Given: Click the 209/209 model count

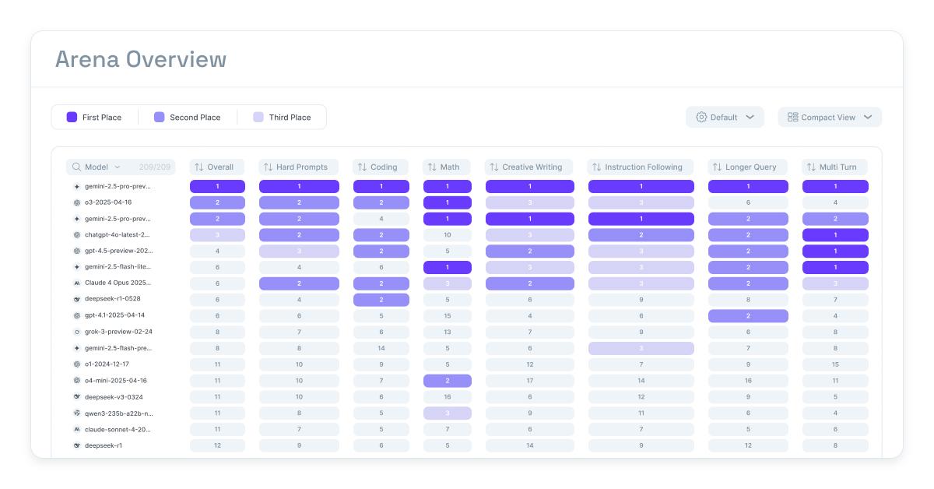Looking at the screenshot, I should [x=155, y=167].
